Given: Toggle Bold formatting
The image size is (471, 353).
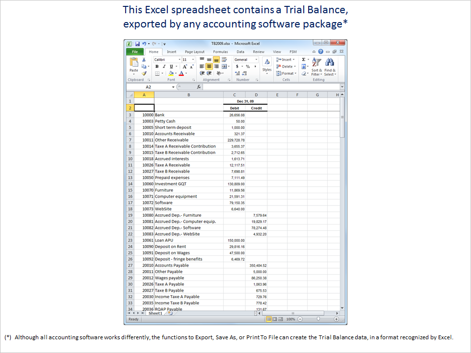Looking at the screenshot, I should 157,66.
